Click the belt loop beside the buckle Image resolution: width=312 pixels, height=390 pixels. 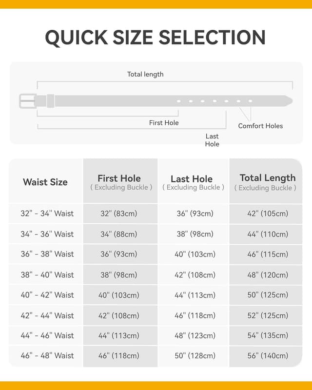click(50, 101)
